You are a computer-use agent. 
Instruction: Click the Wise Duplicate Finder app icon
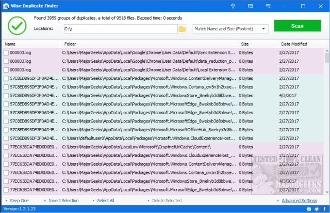[6, 6]
